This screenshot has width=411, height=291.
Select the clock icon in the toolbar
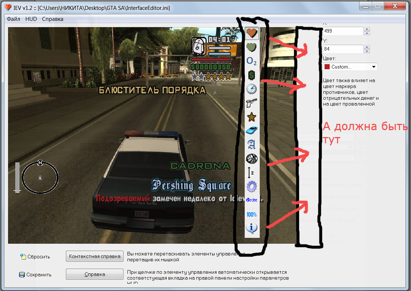[x=252, y=89]
